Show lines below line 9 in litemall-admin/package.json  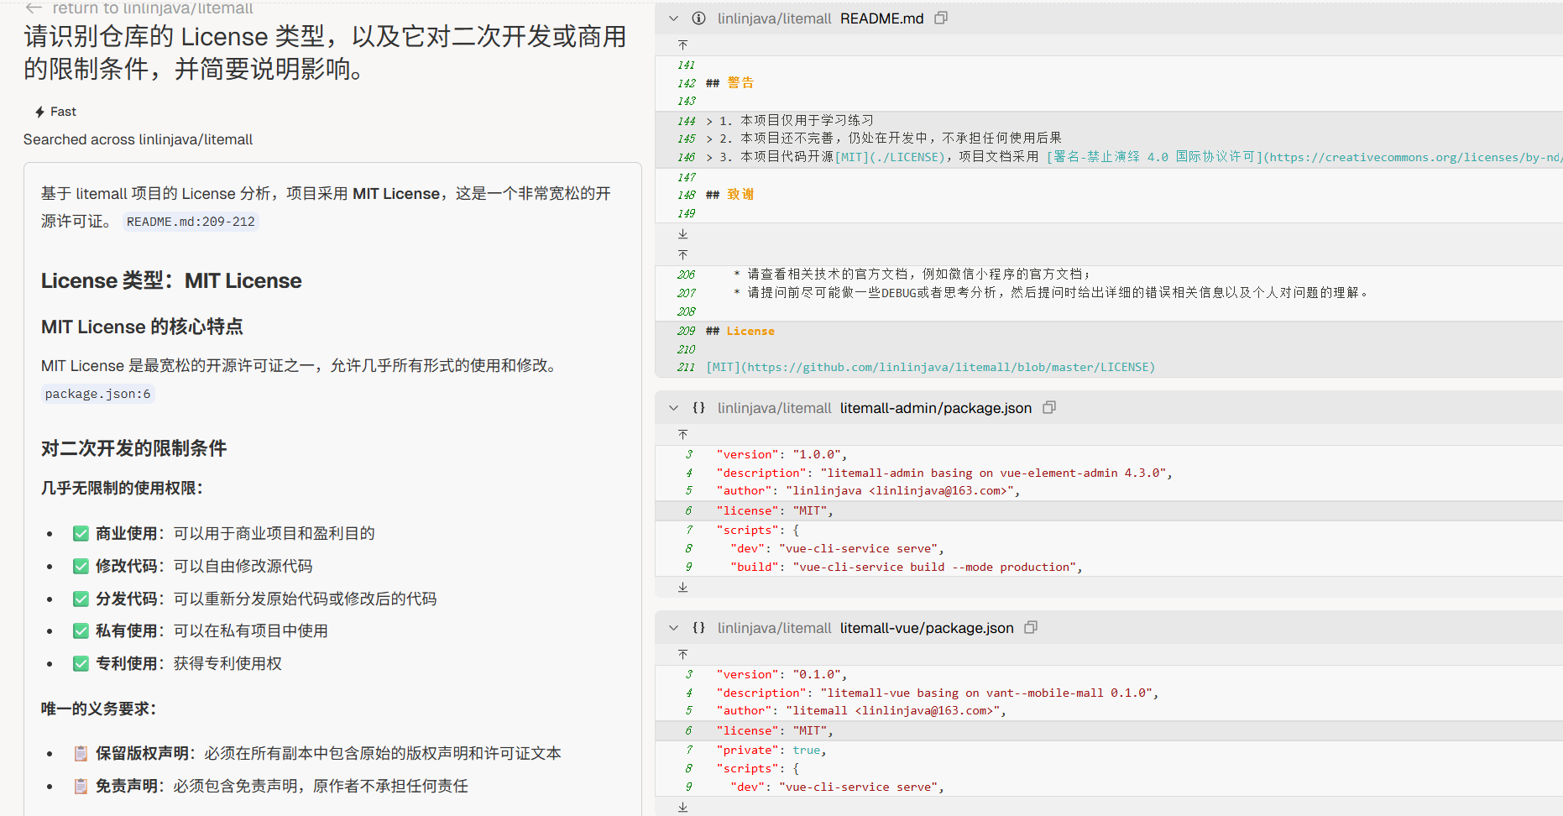tap(683, 587)
